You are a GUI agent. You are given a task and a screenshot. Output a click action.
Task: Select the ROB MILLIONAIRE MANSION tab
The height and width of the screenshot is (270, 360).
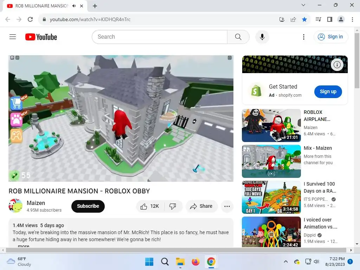coord(41,6)
